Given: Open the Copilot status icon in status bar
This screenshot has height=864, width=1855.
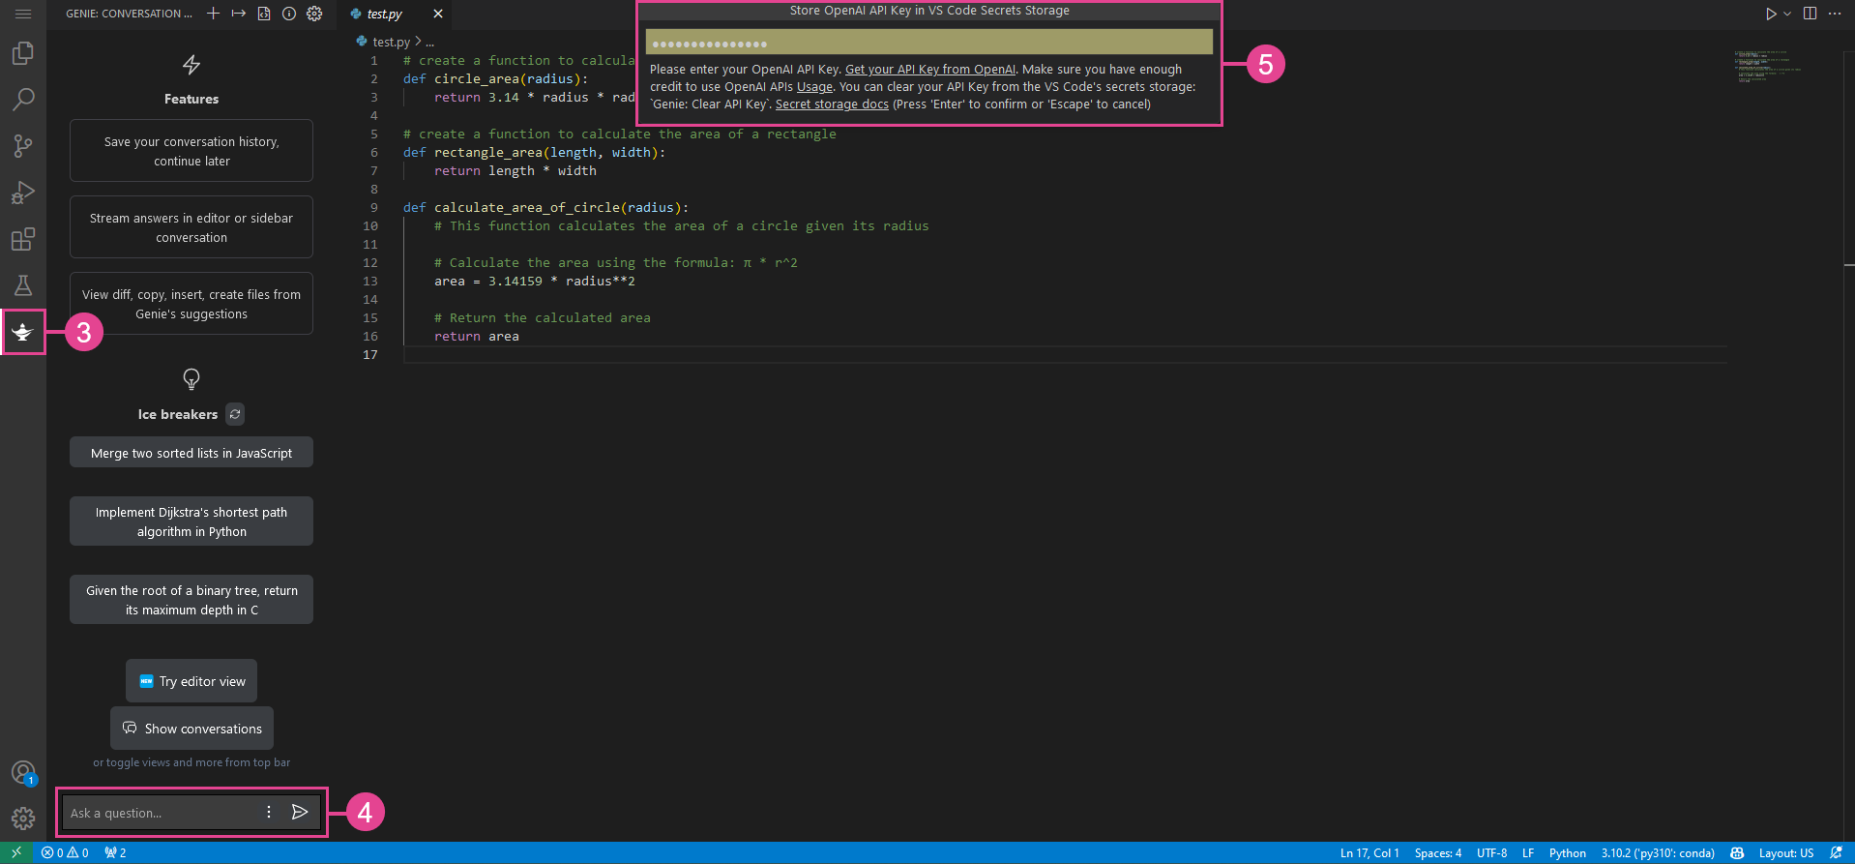Looking at the screenshot, I should tap(1737, 852).
